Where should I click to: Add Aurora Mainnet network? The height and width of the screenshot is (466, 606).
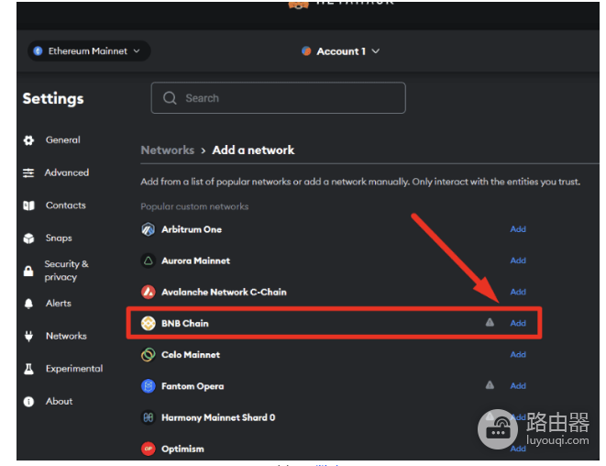(x=518, y=261)
